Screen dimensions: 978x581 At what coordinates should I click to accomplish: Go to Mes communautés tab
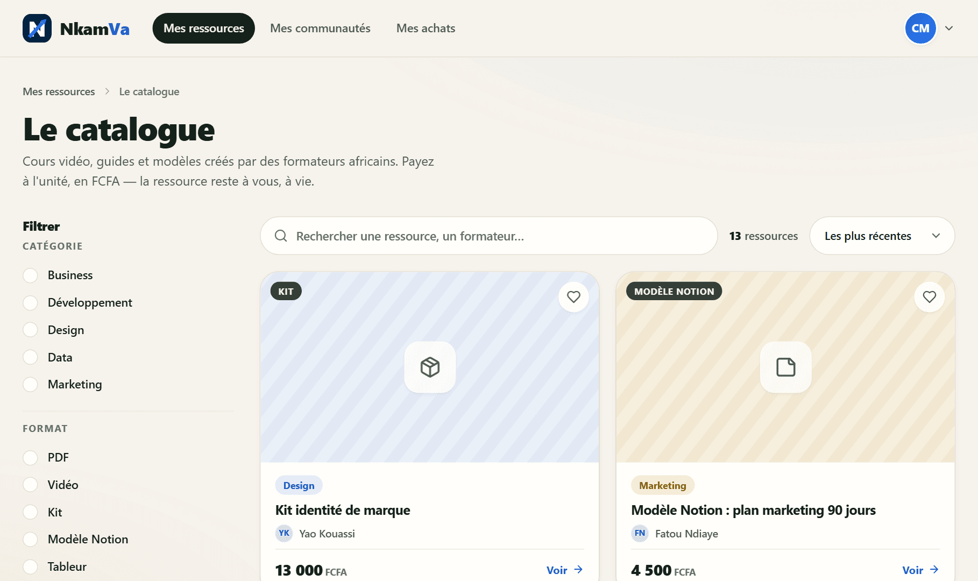320,28
